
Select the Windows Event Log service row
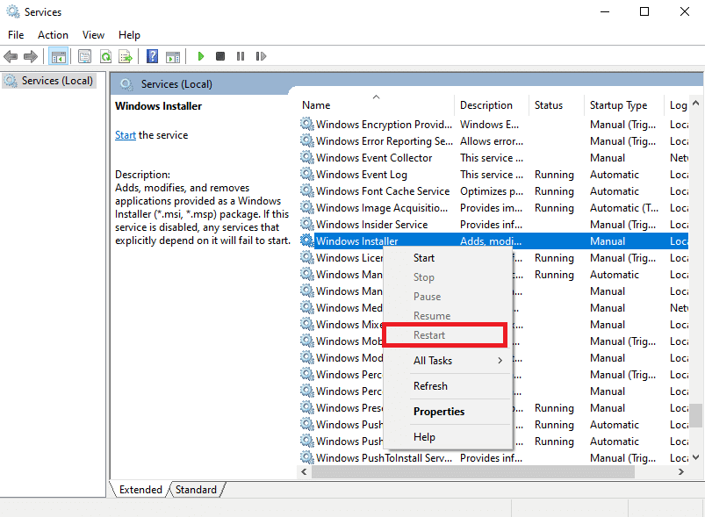[x=493, y=175]
